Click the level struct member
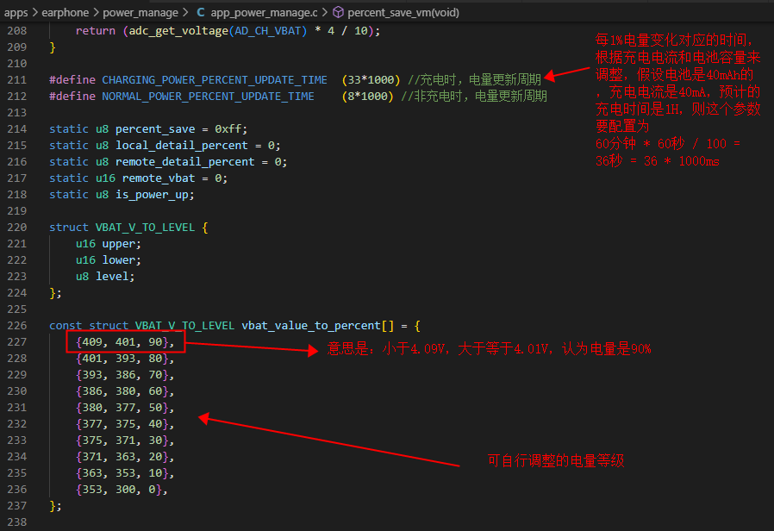Image resolution: width=774 pixels, height=531 pixels. [112, 276]
